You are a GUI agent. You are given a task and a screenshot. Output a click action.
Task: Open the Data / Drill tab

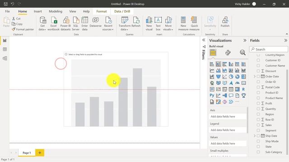click(122, 11)
